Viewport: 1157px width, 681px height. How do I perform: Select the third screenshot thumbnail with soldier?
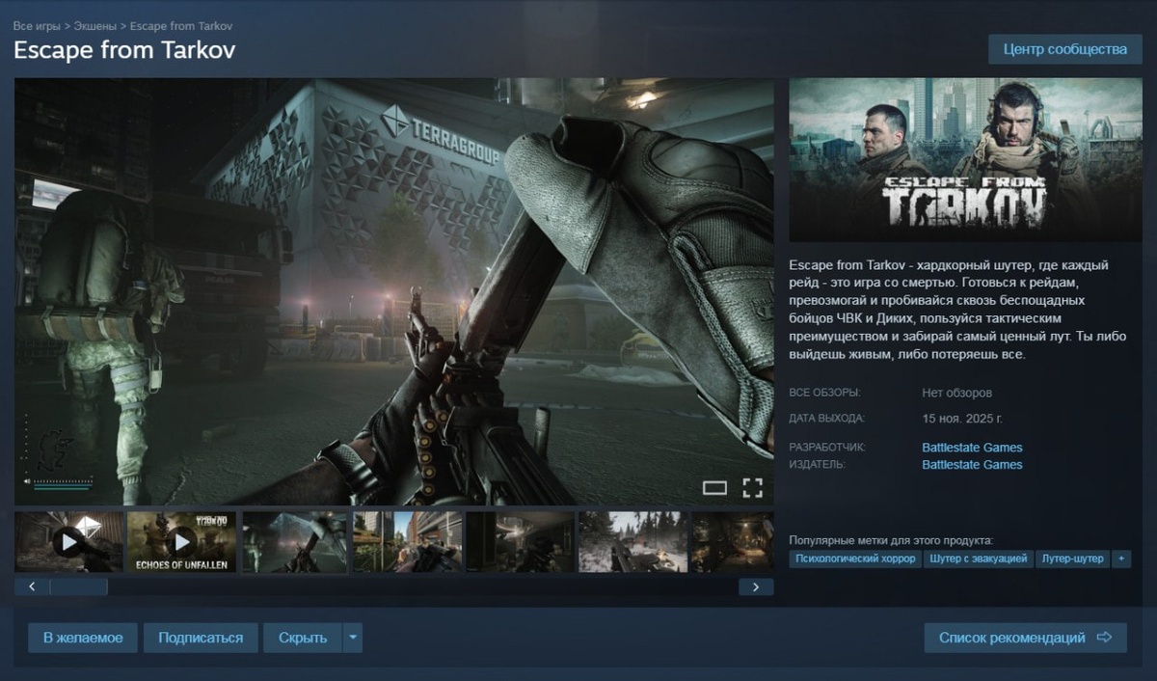click(294, 542)
